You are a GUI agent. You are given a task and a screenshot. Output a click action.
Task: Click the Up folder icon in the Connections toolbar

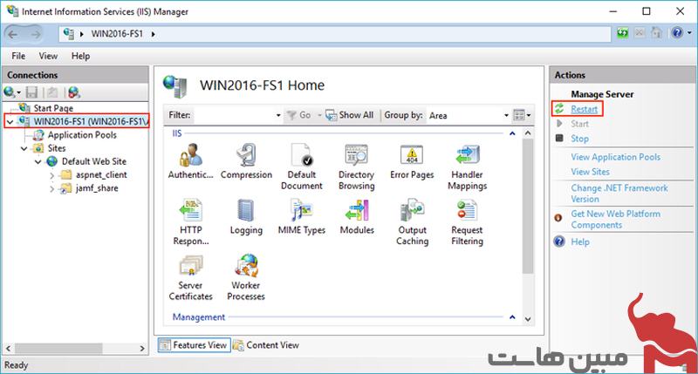pyautogui.click(x=52, y=92)
